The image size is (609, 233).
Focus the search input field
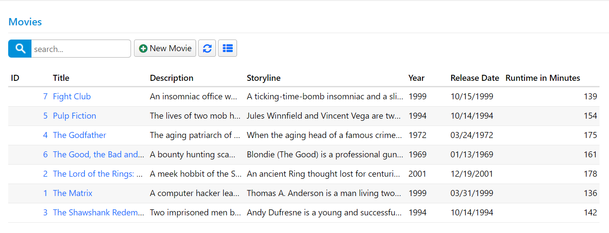click(x=81, y=49)
